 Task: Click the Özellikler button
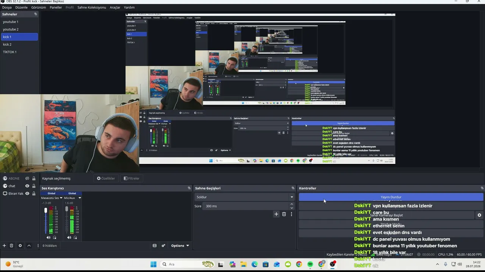pyautogui.click(x=106, y=178)
